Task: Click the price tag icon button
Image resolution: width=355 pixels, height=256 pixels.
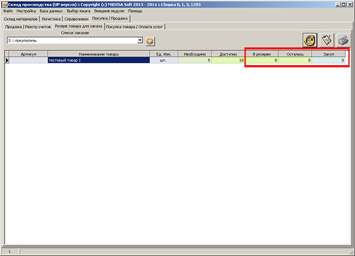Action: click(327, 40)
